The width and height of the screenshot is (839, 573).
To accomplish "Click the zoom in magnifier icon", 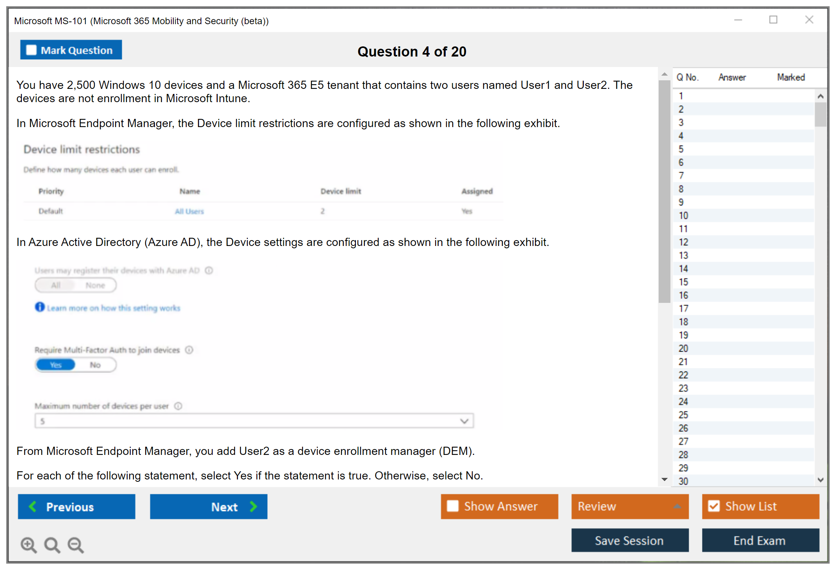I will tap(28, 545).
